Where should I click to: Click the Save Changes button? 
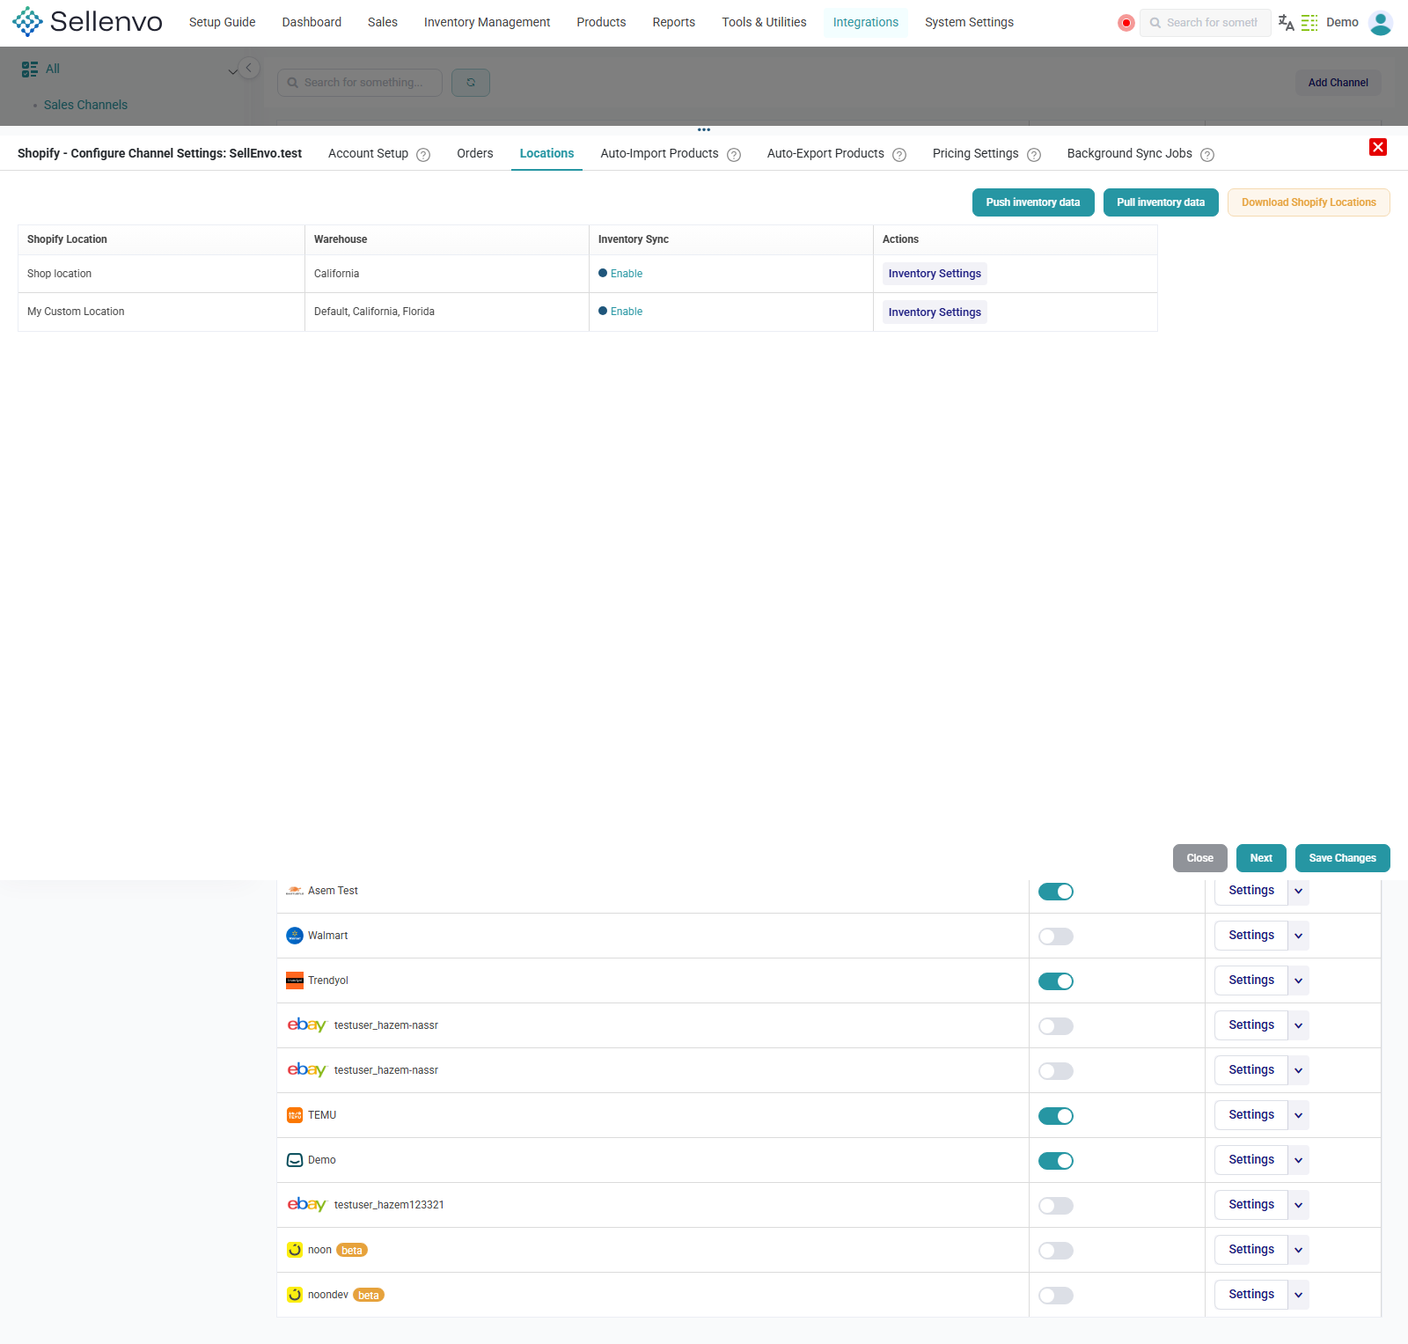point(1342,858)
